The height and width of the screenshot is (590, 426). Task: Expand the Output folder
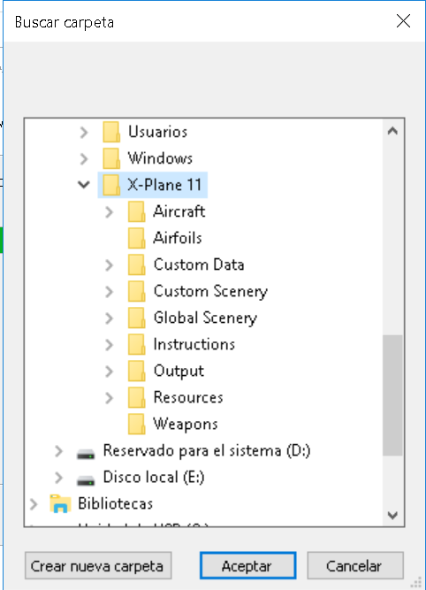click(x=109, y=372)
